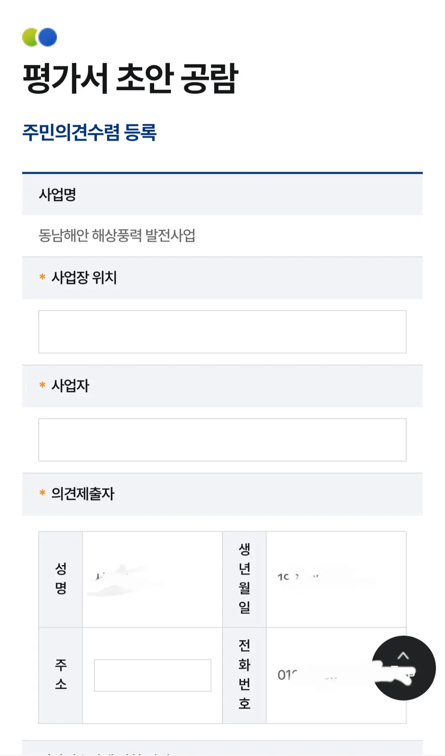
Task: Click the 사업장 위치 field label
Action: (x=84, y=278)
